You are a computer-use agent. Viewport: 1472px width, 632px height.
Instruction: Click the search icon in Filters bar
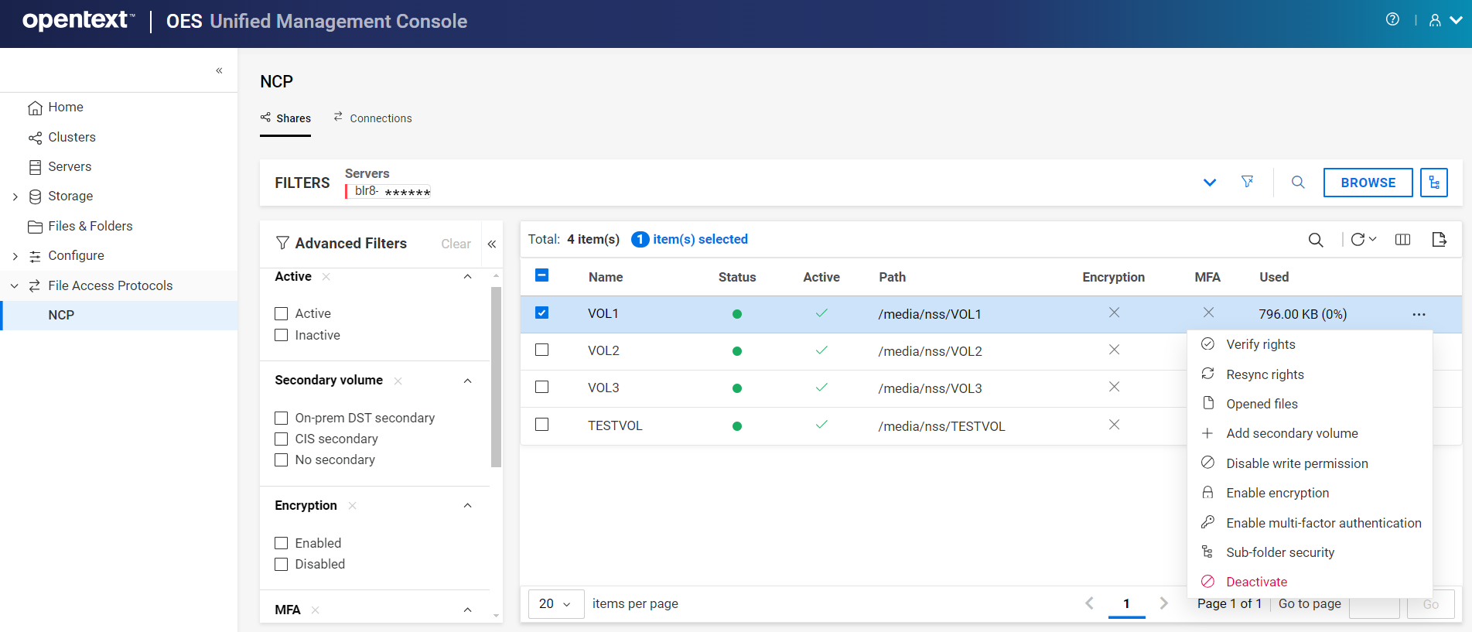pos(1298,183)
